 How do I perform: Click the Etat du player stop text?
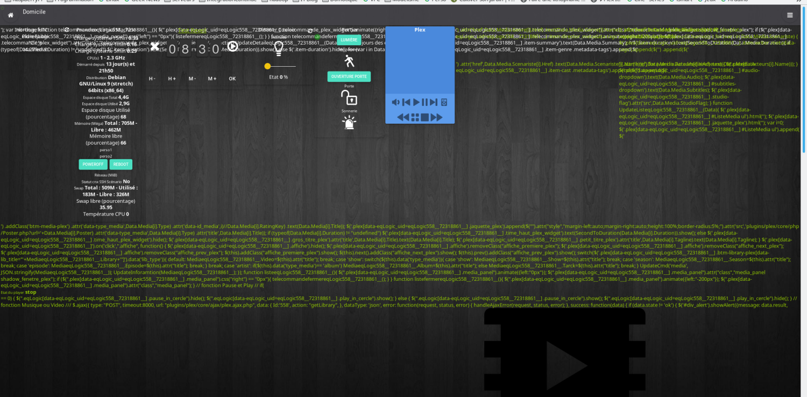click(x=18, y=292)
